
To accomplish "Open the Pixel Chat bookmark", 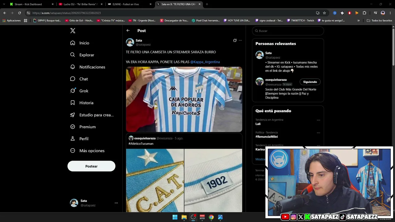I will (x=206, y=21).
